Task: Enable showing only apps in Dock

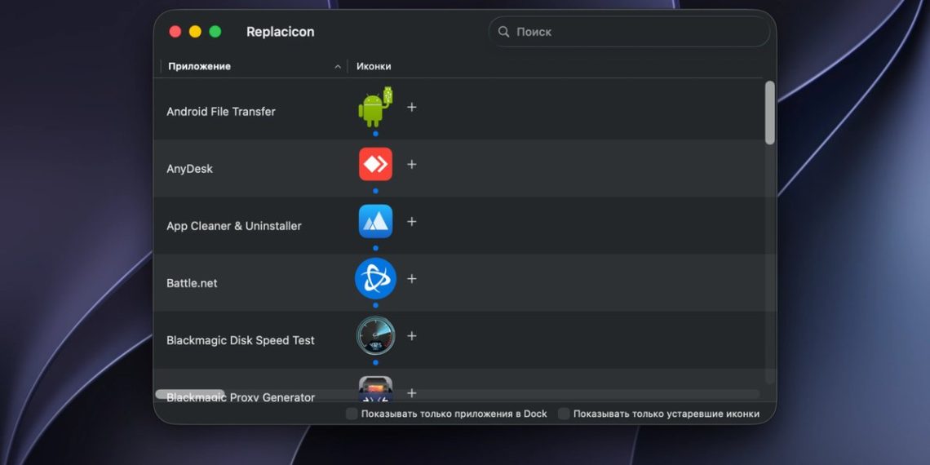Action: pyautogui.click(x=352, y=414)
